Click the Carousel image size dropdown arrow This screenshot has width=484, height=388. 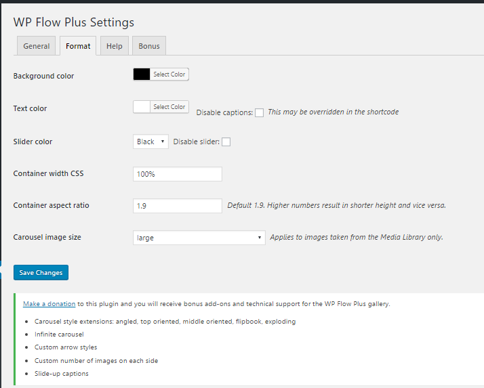[x=259, y=238]
